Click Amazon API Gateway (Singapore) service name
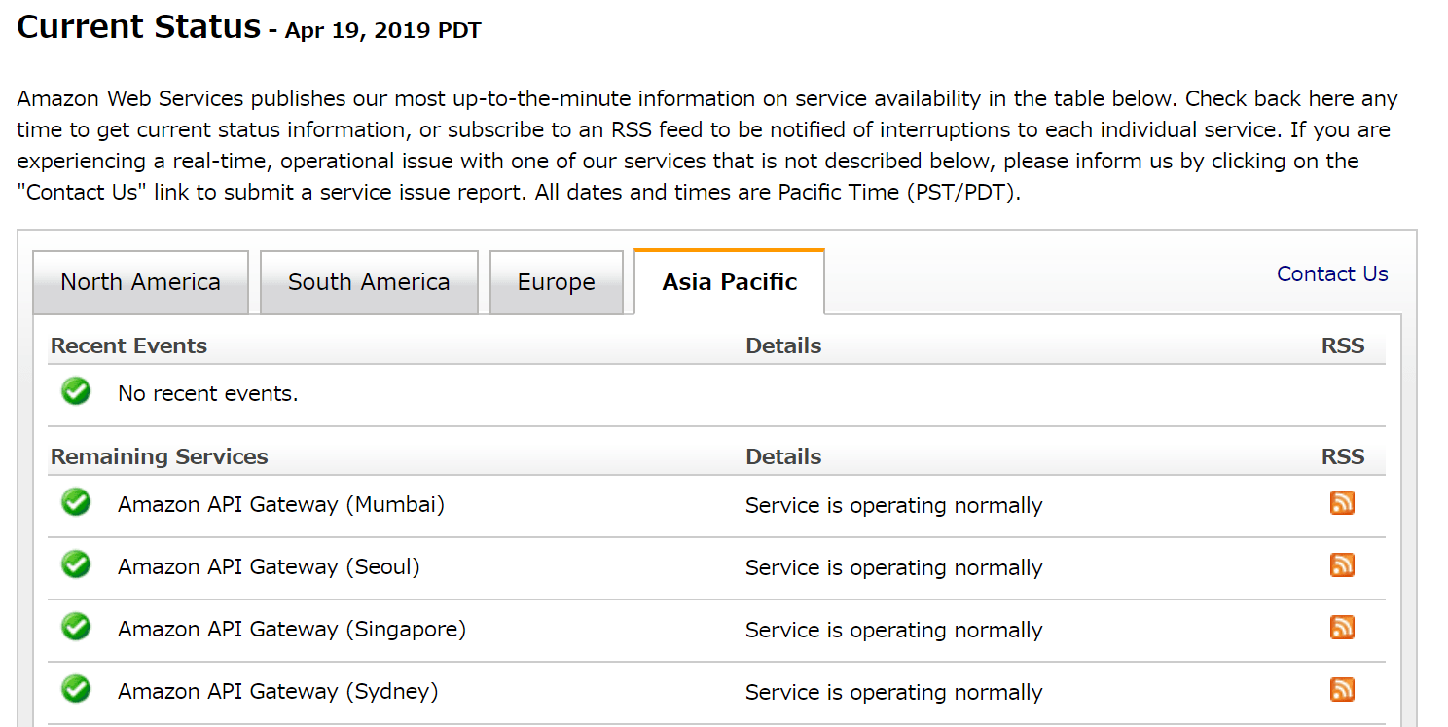The image size is (1448, 727). (x=292, y=630)
